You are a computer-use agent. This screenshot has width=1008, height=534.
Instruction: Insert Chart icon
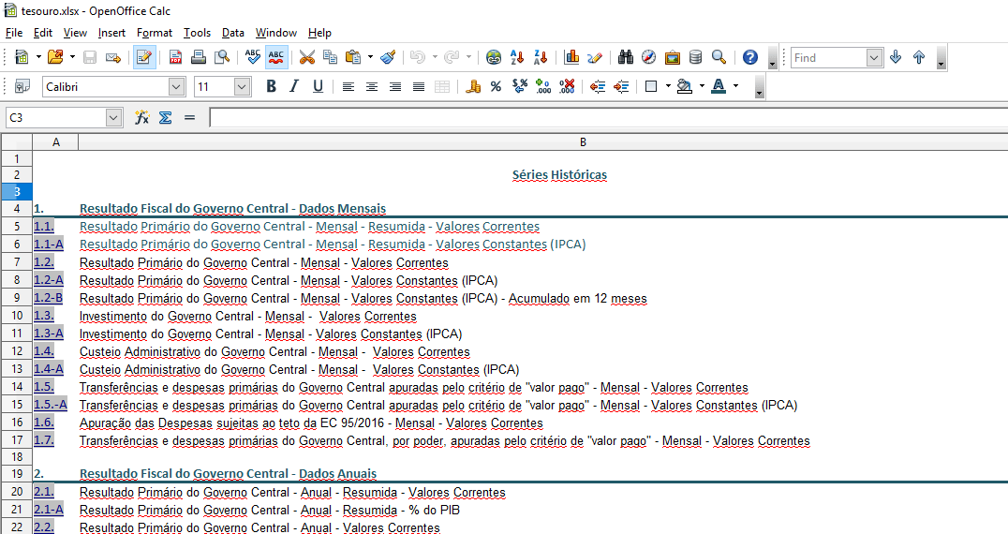pyautogui.click(x=571, y=57)
